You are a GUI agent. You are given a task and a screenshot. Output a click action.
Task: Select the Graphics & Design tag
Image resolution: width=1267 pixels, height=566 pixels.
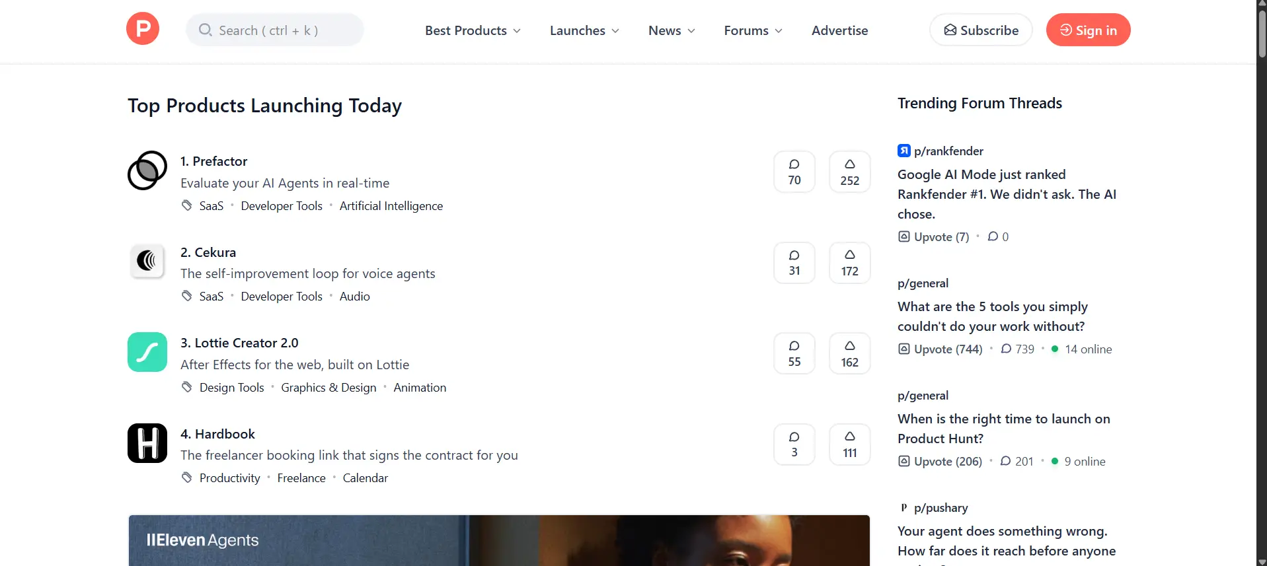point(328,388)
